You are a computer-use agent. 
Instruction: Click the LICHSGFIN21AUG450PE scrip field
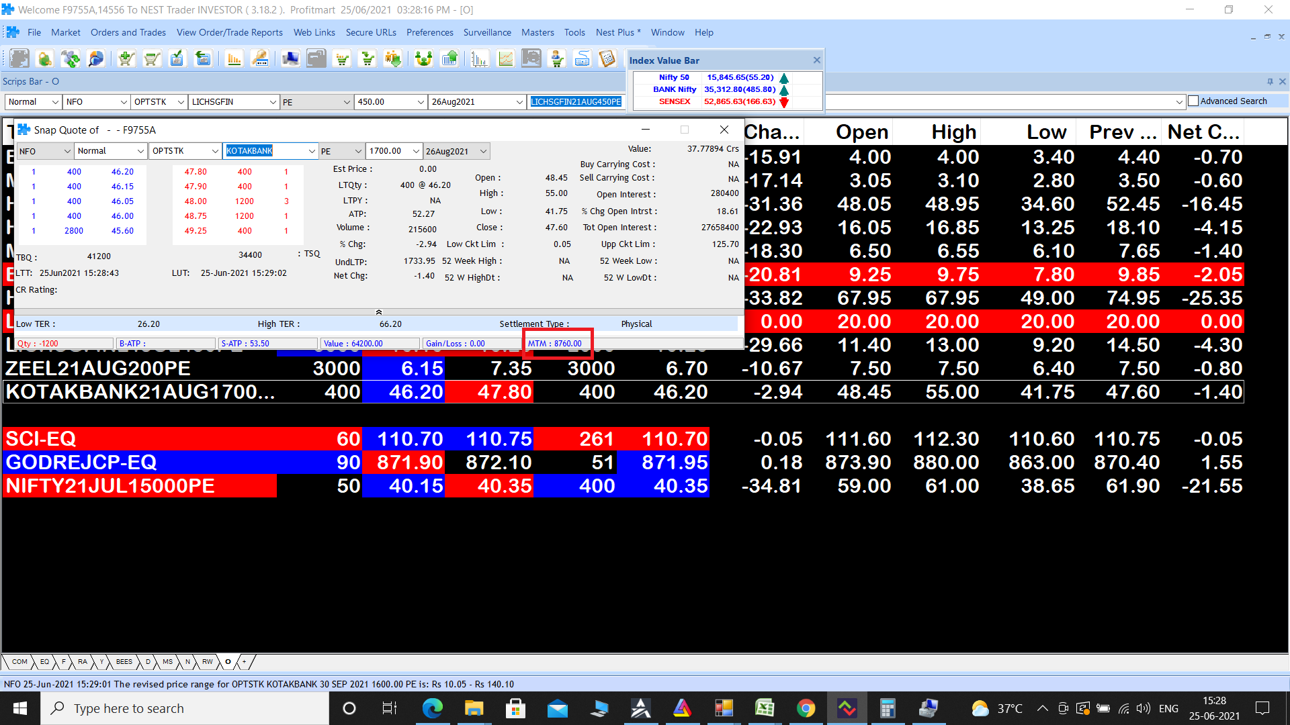pos(576,102)
